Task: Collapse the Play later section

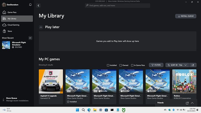Action: [41, 27]
